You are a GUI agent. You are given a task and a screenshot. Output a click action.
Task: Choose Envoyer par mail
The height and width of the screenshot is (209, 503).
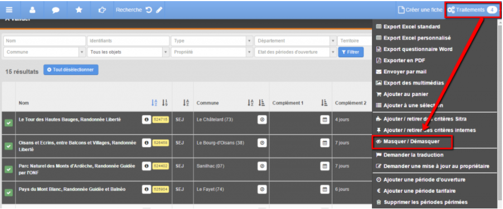(x=405, y=72)
